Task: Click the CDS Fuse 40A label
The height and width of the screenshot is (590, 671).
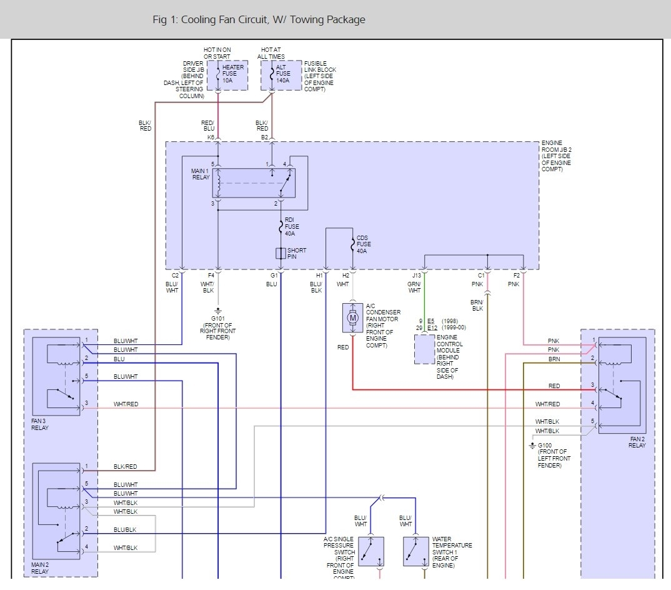Action: click(x=363, y=244)
